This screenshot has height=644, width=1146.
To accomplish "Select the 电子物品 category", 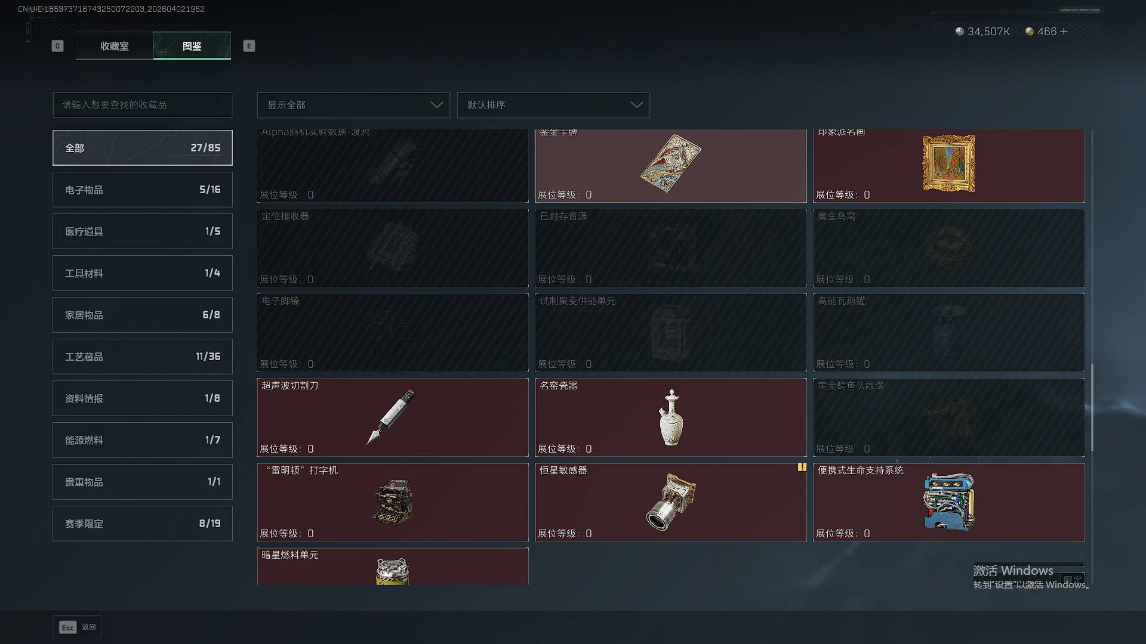I will (143, 190).
